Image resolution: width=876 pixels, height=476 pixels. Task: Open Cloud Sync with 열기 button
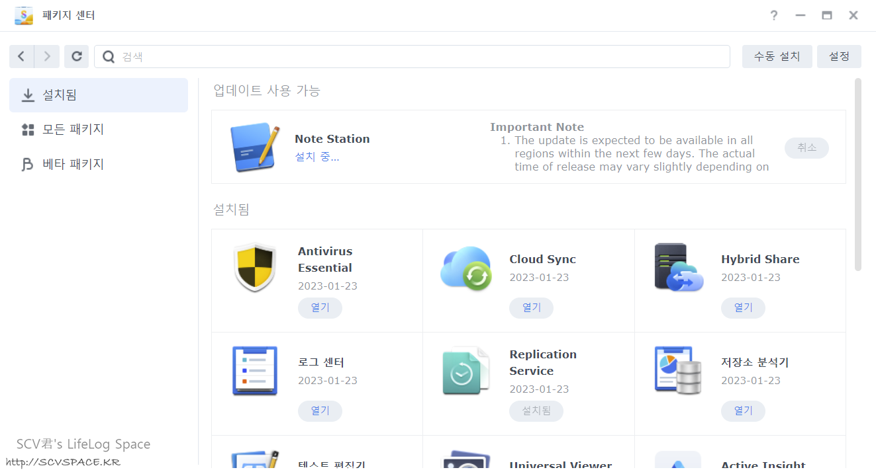coord(531,308)
